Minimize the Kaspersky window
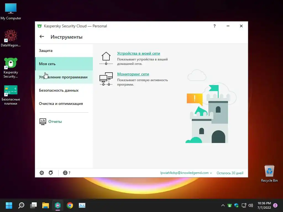This screenshot has width=283, height=212. (228, 26)
